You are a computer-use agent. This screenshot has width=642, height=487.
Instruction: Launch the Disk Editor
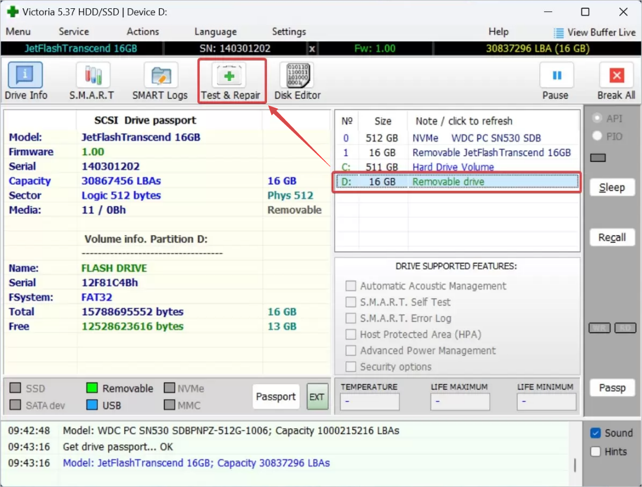click(x=298, y=81)
